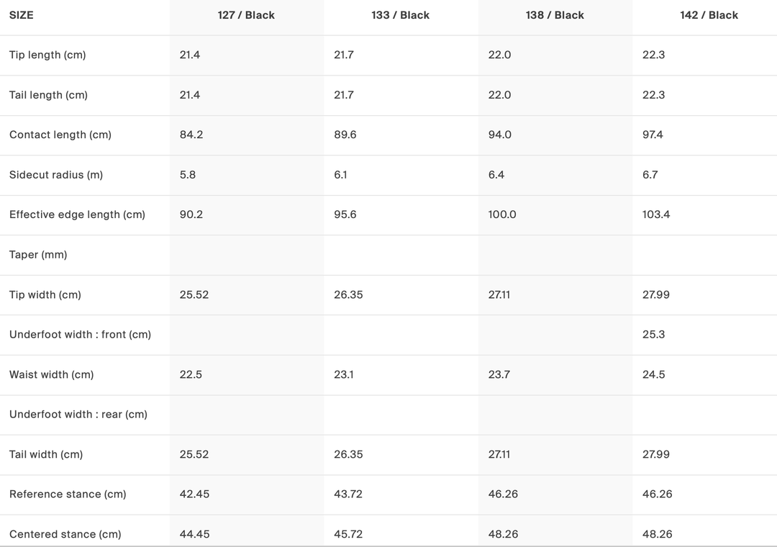Image resolution: width=777 pixels, height=547 pixels.
Task: Click the Underfoot width : rear (cm) label
Action: tap(78, 415)
